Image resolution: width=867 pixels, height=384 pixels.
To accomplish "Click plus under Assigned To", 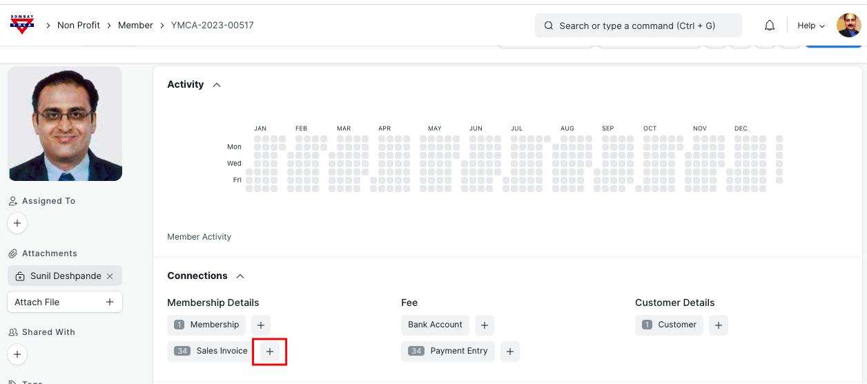I will [x=17, y=224].
